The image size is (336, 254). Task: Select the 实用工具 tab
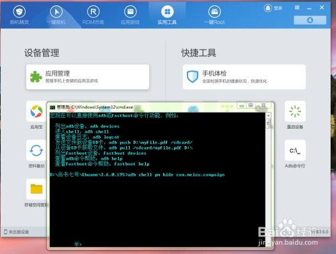pyautogui.click(x=167, y=15)
